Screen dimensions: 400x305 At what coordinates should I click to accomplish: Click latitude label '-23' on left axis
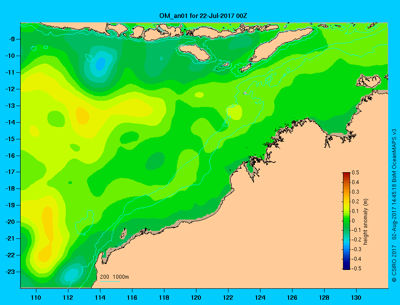tap(11, 272)
